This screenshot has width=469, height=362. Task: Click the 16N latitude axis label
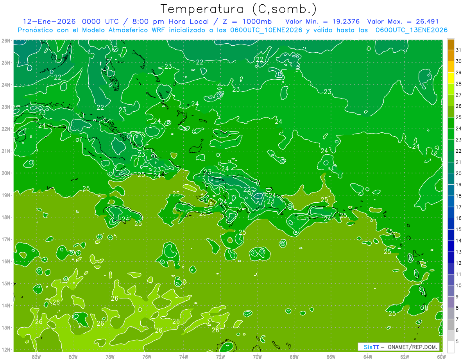click(x=5, y=261)
